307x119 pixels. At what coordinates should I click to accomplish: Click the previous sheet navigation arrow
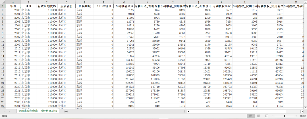[x=4, y=111]
